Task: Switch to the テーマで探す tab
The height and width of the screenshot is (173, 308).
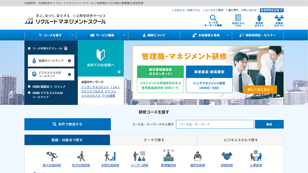Action: (x=154, y=140)
